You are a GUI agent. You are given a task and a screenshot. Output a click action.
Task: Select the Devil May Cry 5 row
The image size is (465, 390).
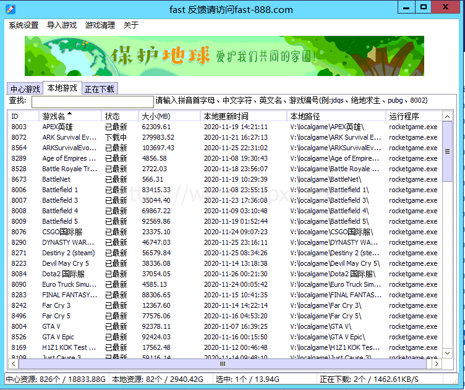[x=225, y=264]
